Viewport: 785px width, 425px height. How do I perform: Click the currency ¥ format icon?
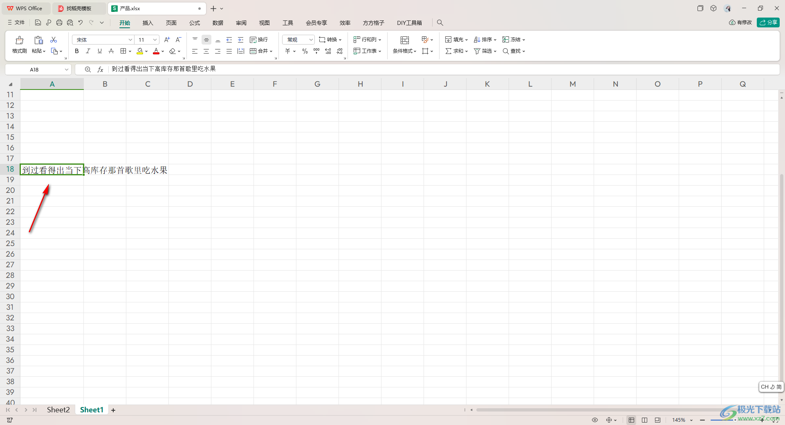point(288,51)
